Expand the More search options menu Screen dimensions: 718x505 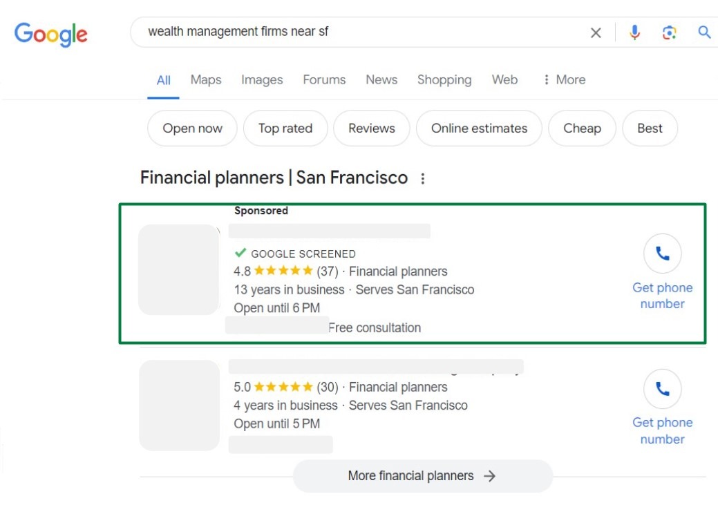coord(564,80)
